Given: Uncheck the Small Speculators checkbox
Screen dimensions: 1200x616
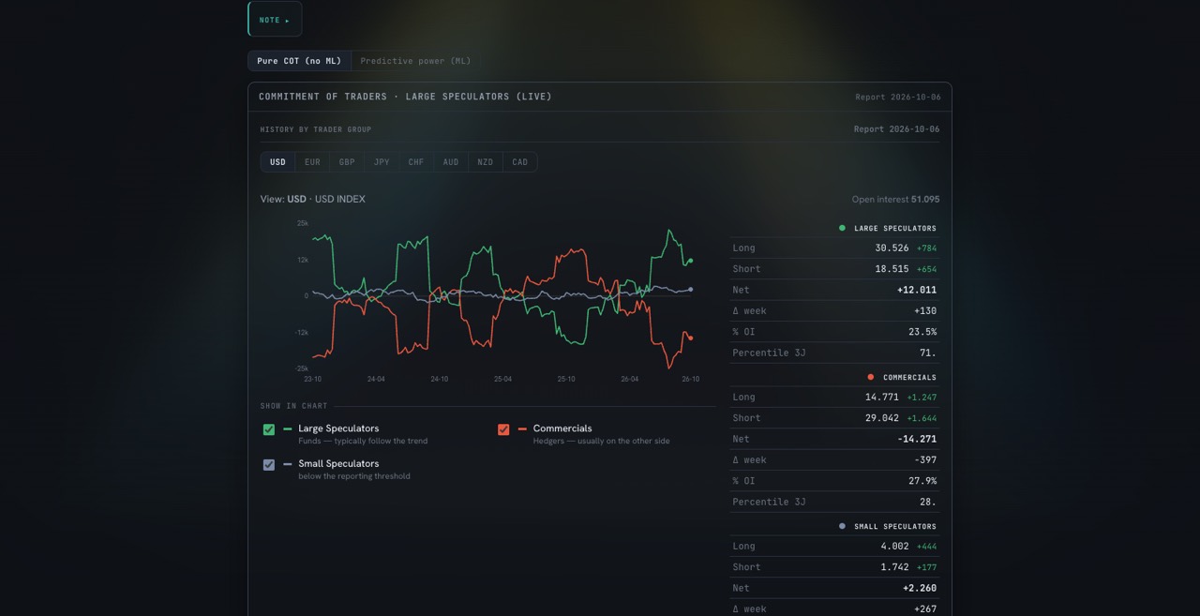Looking at the screenshot, I should click(269, 464).
